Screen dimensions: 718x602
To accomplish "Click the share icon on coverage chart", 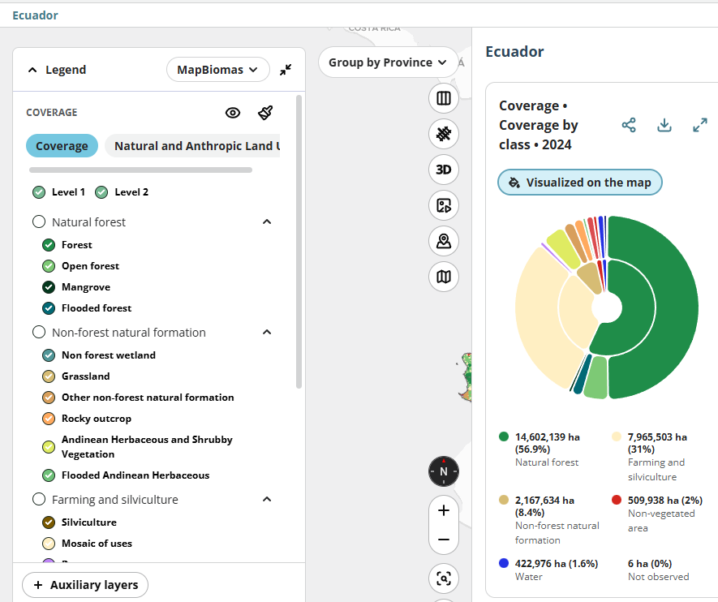I will 629,125.
